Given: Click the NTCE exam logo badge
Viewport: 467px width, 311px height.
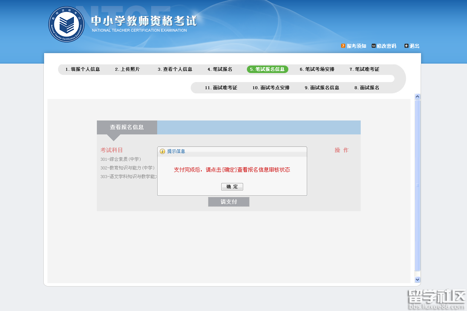Looking at the screenshot, I should coord(66,24).
